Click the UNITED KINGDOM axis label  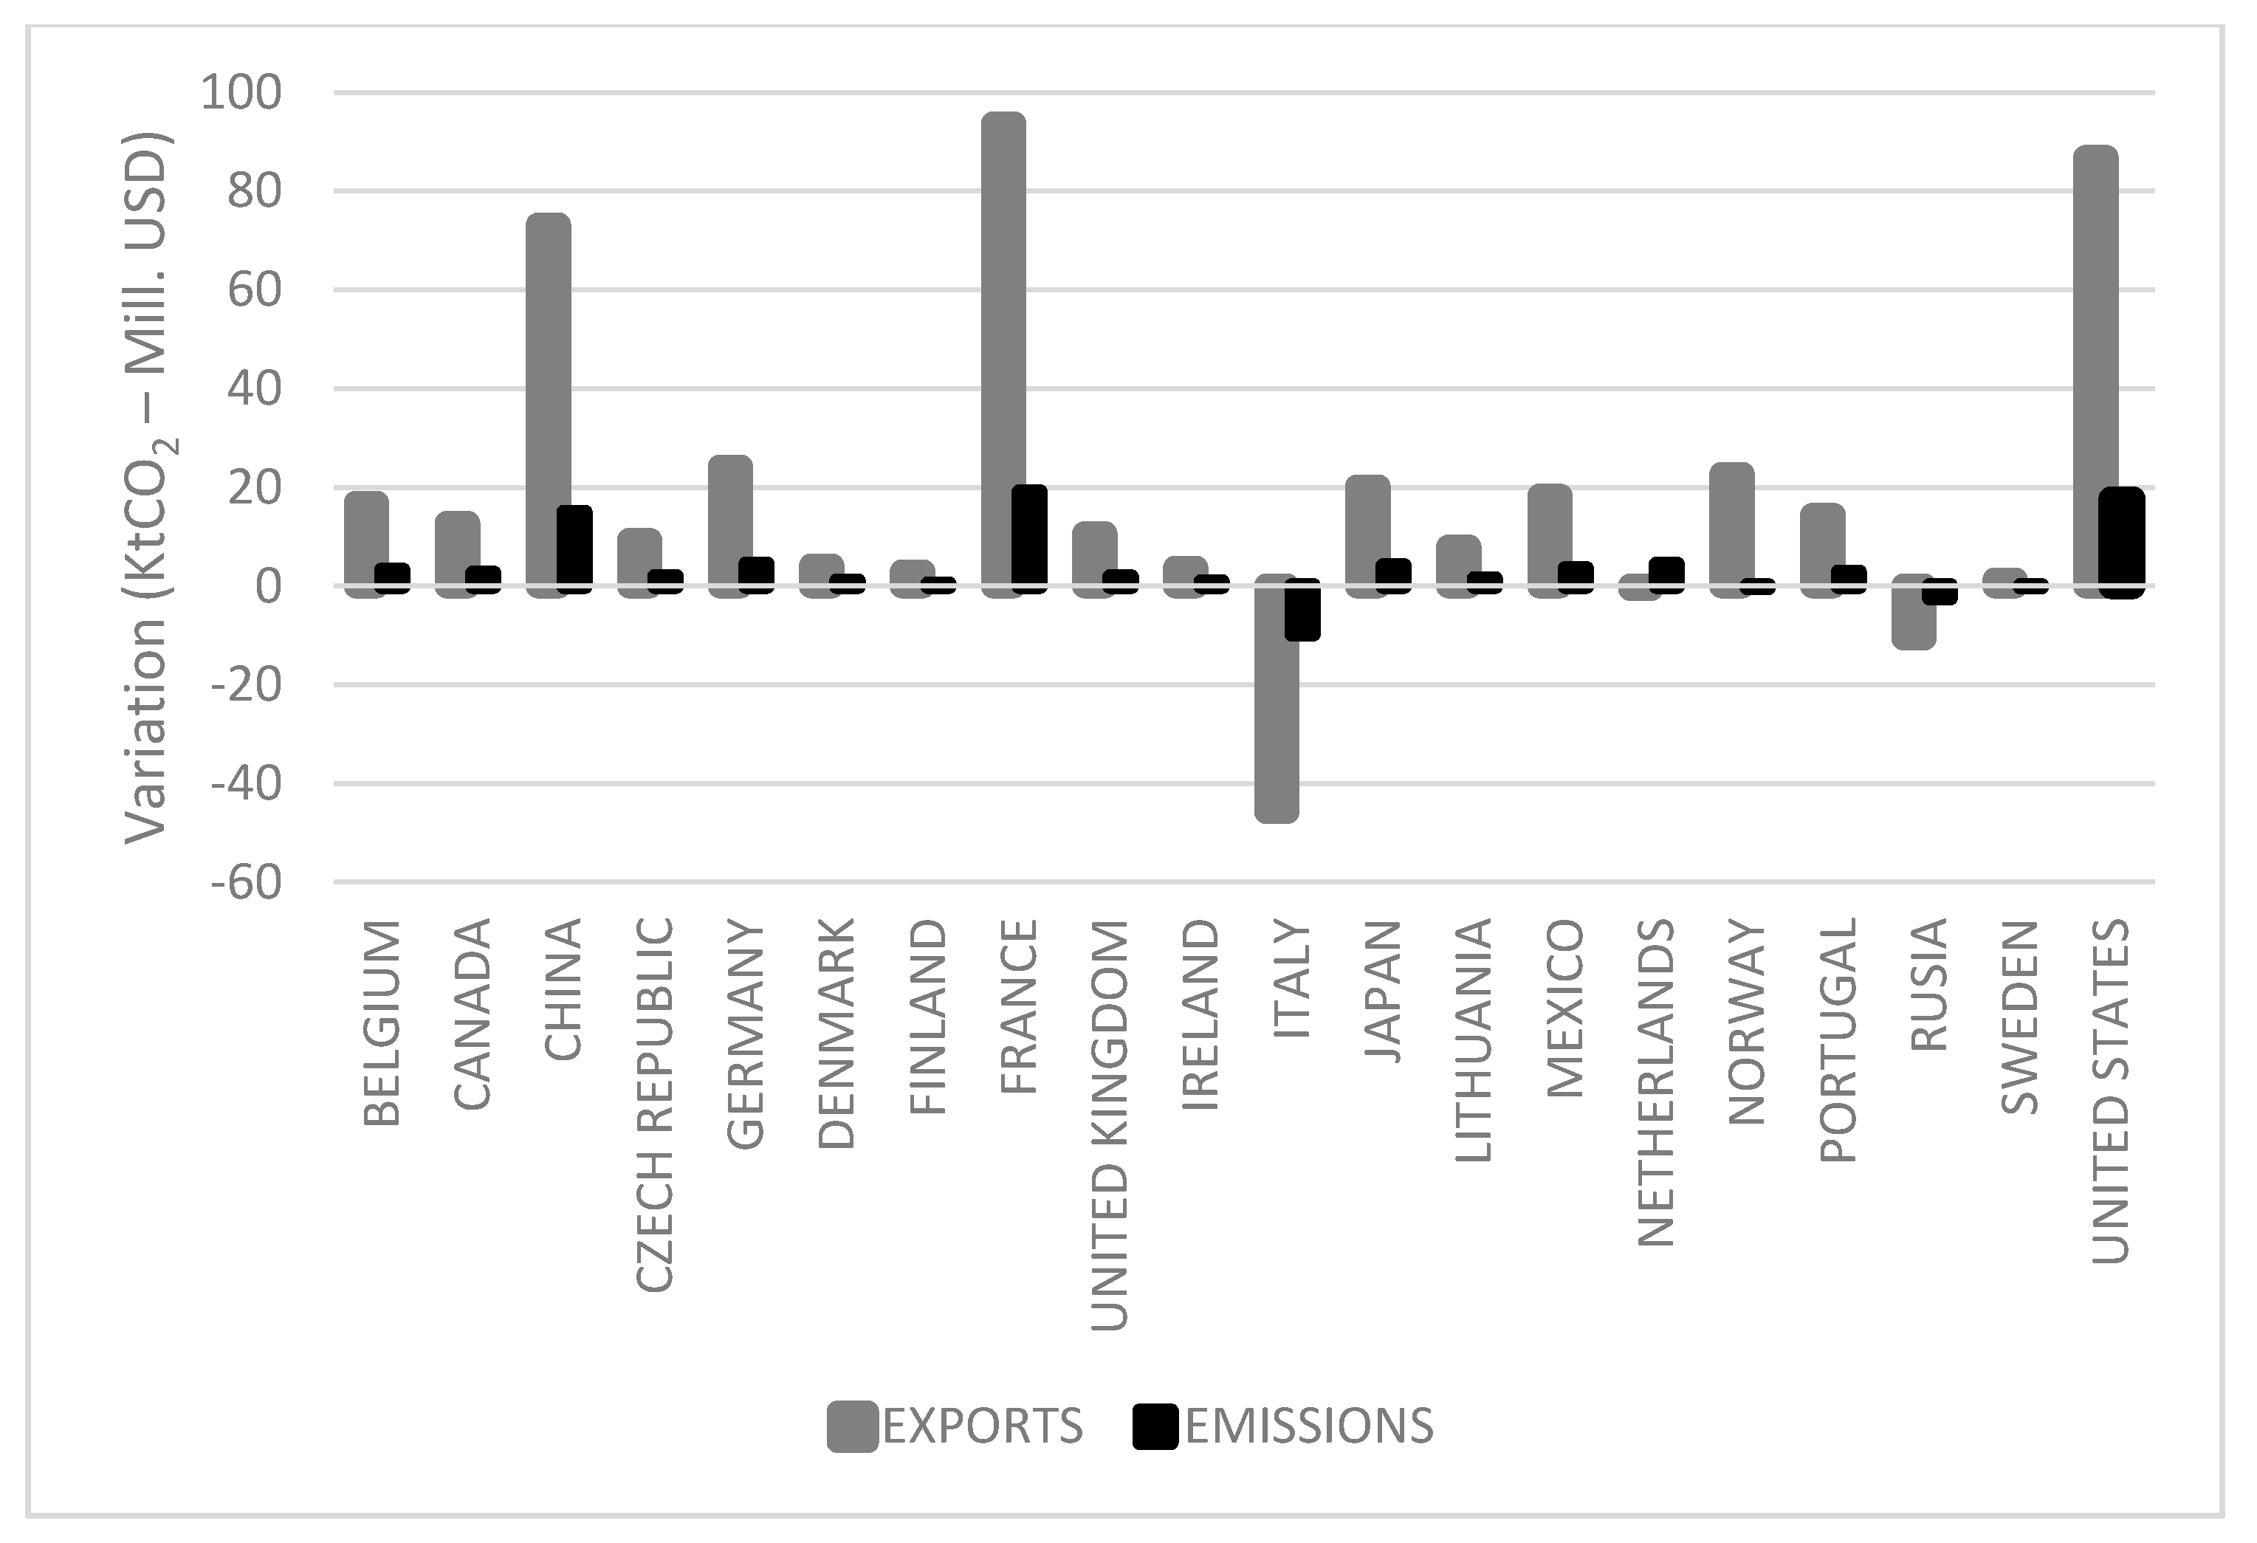click(1110, 1124)
